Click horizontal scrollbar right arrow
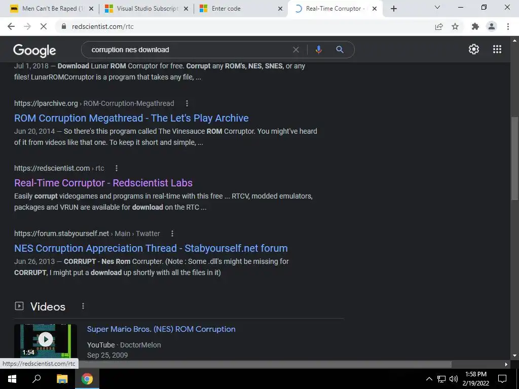519x389 pixels. [506, 365]
